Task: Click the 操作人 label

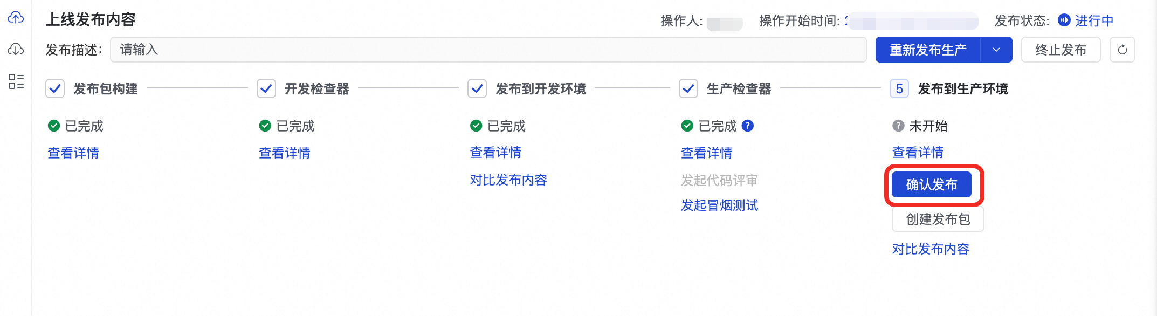Action: 681,21
